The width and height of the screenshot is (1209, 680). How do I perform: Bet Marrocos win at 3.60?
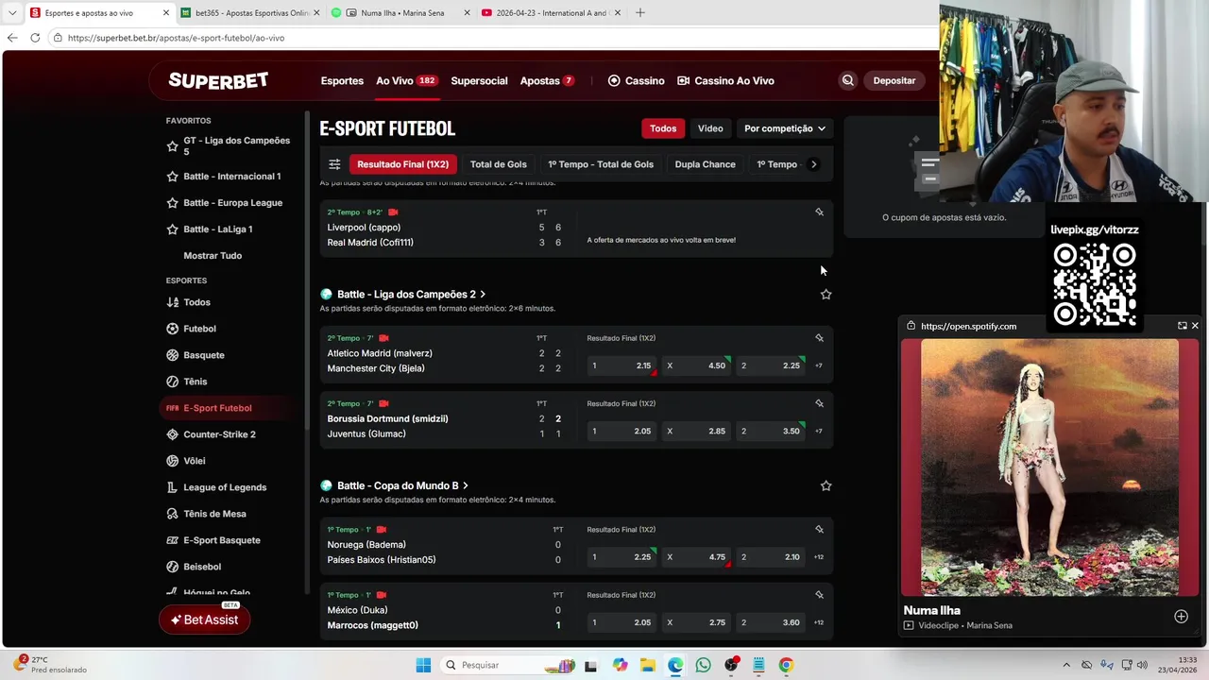tap(771, 622)
